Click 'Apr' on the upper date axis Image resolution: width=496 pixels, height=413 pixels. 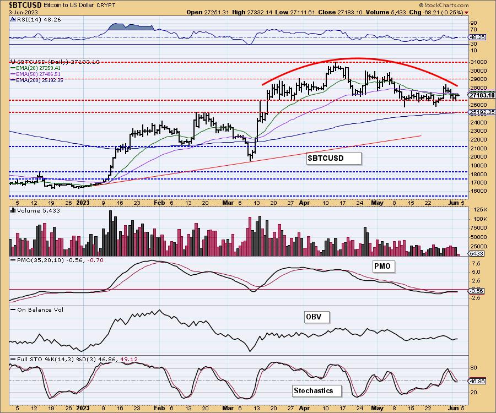[x=304, y=203]
